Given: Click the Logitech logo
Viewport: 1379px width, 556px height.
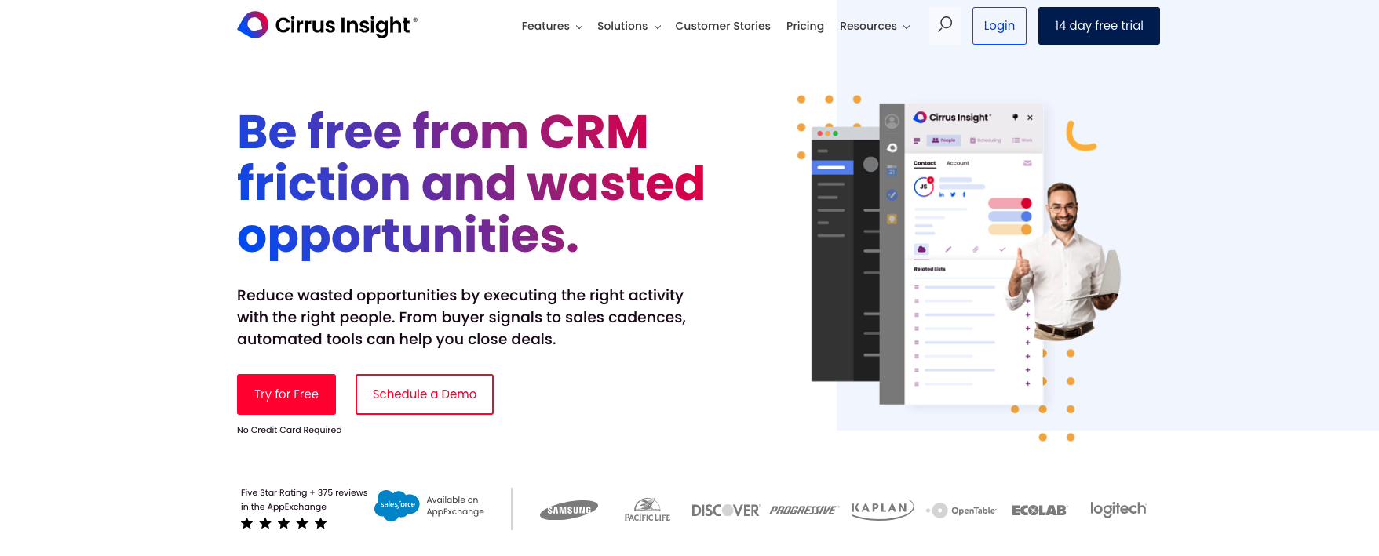Looking at the screenshot, I should click(1118, 509).
